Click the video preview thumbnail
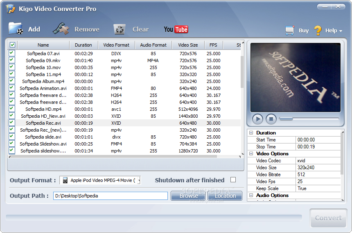352x233 pixels. [x=296, y=77]
